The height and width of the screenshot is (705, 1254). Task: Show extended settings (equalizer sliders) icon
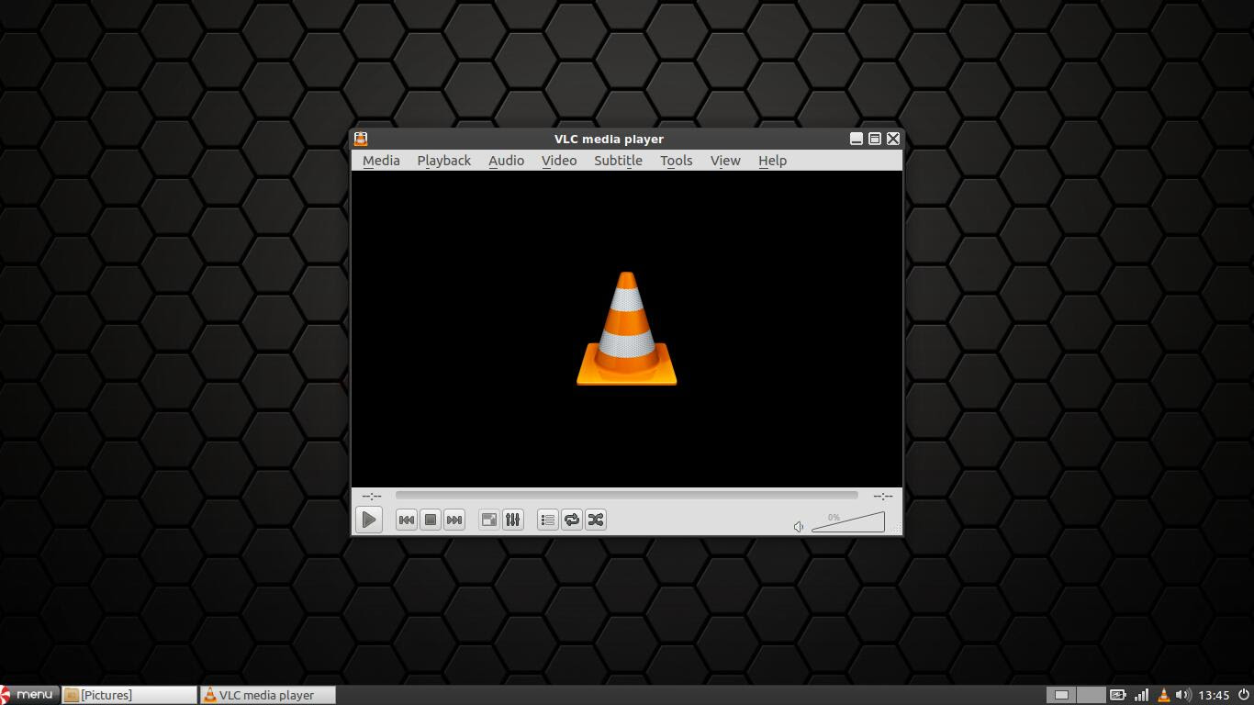click(x=513, y=520)
